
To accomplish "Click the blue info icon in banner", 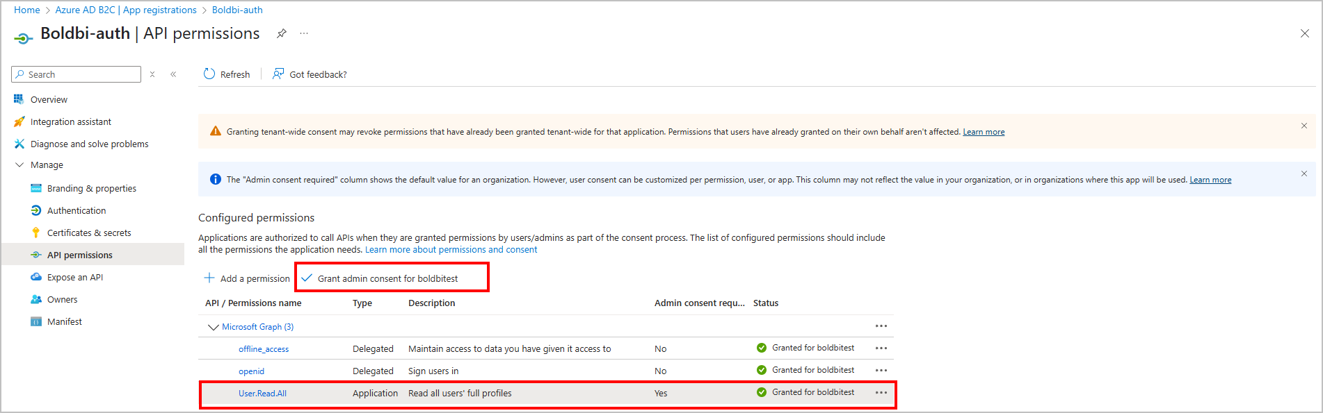I will click(216, 179).
